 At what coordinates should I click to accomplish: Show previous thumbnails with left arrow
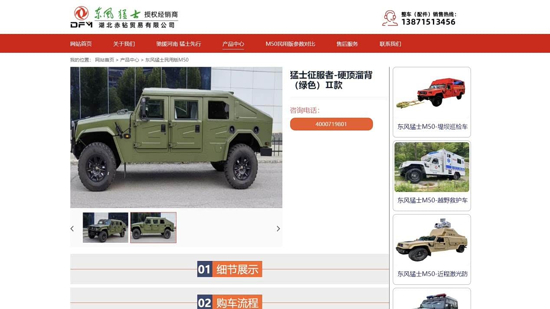click(x=72, y=229)
